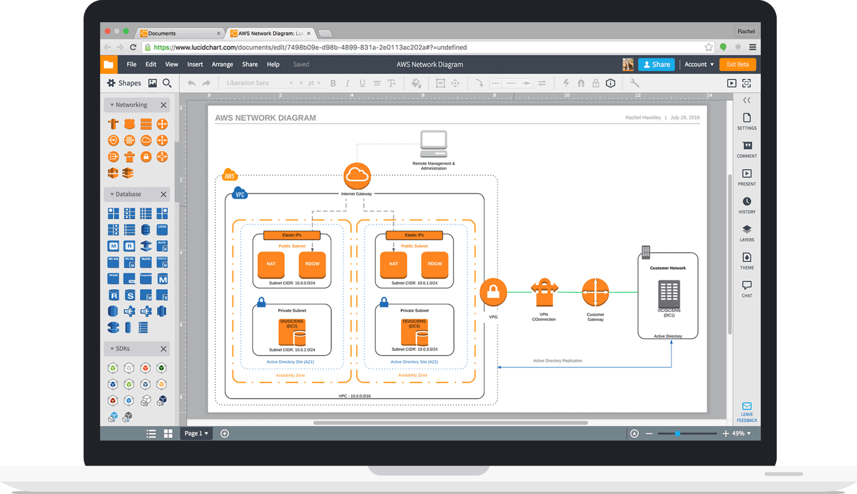
Task: Toggle underline formatting
Action: (362, 83)
